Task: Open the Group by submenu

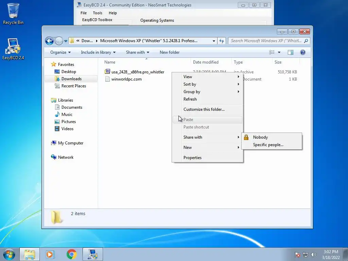Action: 207,92
